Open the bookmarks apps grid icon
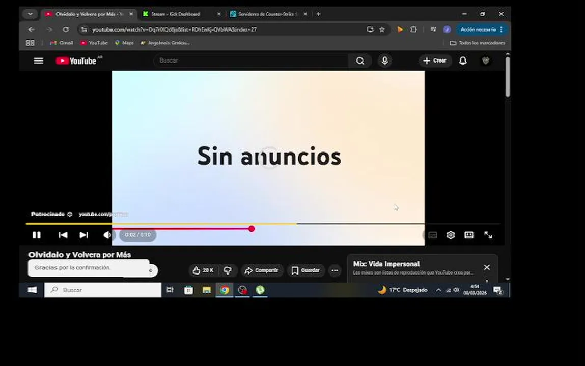This screenshot has width=585, height=366. [x=30, y=43]
